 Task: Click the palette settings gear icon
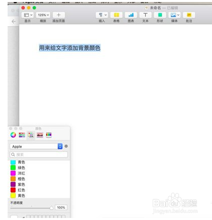tap(66, 146)
